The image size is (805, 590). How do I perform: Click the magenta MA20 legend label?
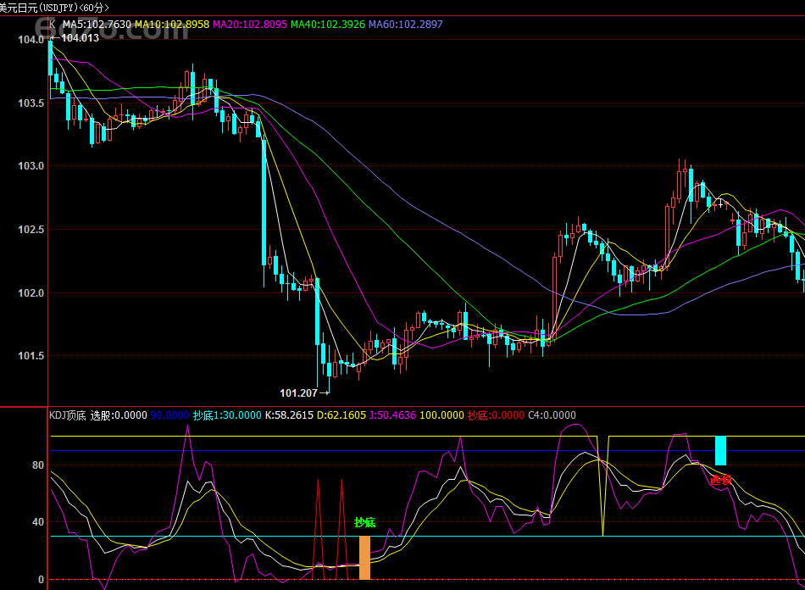point(249,25)
